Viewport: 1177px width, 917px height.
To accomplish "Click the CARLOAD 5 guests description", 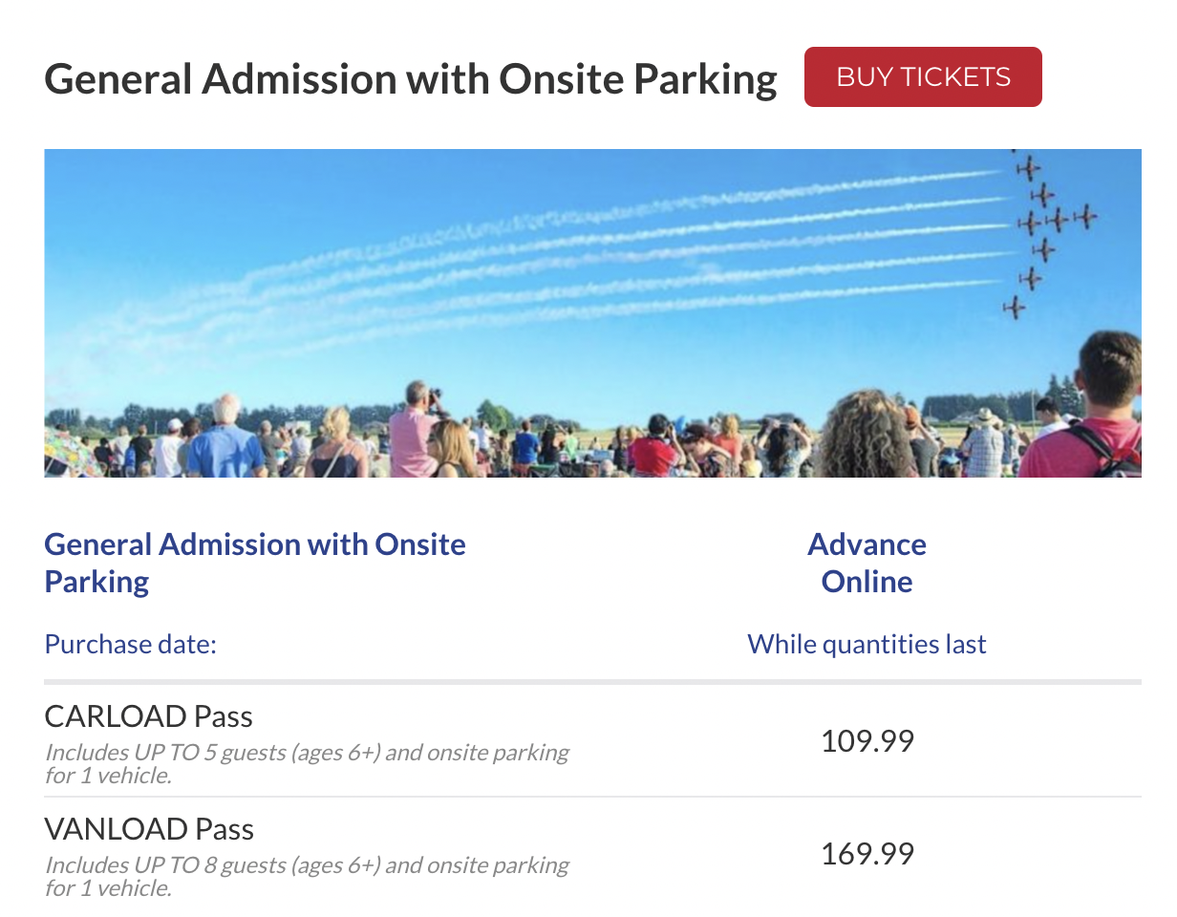I will pyautogui.click(x=307, y=763).
